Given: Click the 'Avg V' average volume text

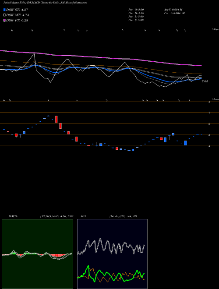Looking at the screenshot, I should point(173,9).
